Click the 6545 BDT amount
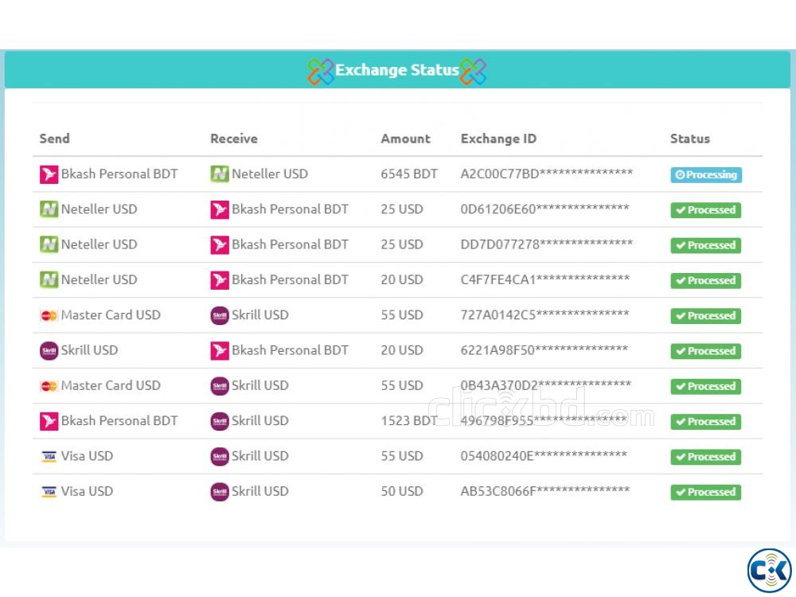796x597 pixels. pyautogui.click(x=409, y=174)
